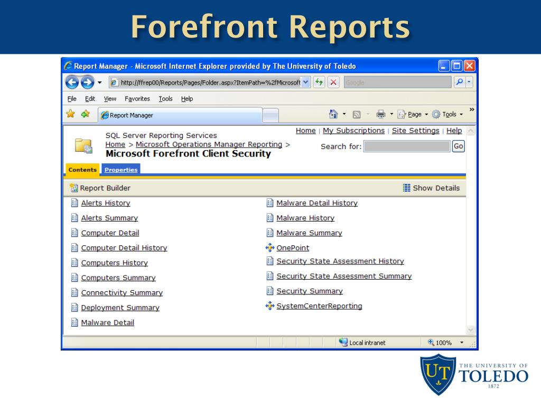The width and height of the screenshot is (541, 406).
Task: Click the Malware History report icon
Action: 270,218
